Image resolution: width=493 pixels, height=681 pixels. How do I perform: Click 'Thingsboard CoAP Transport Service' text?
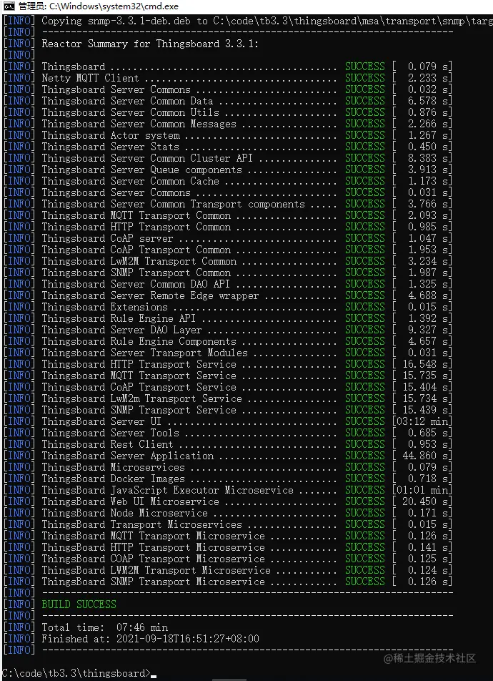(x=139, y=387)
